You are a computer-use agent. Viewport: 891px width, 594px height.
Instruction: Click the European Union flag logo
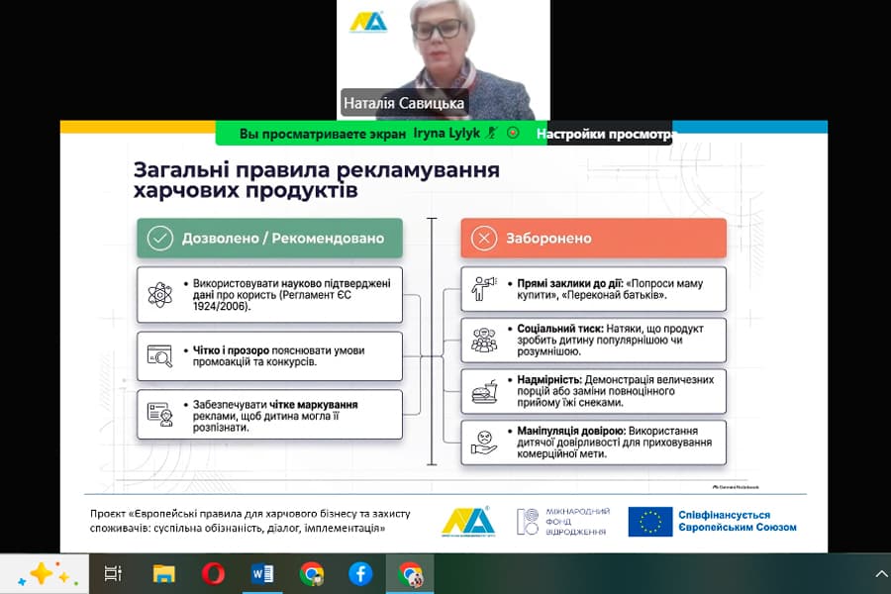pos(650,522)
